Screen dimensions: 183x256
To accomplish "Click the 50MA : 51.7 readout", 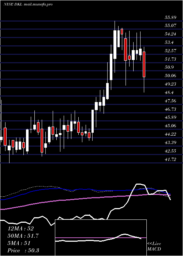I will point(23,236).
